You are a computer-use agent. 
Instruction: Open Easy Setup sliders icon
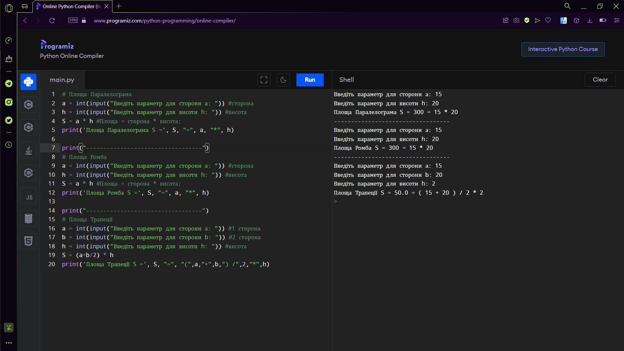pyautogui.click(x=617, y=20)
